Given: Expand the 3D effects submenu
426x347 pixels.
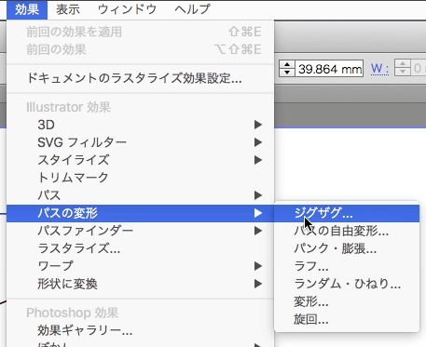Looking at the screenshot, I should click(x=140, y=125).
